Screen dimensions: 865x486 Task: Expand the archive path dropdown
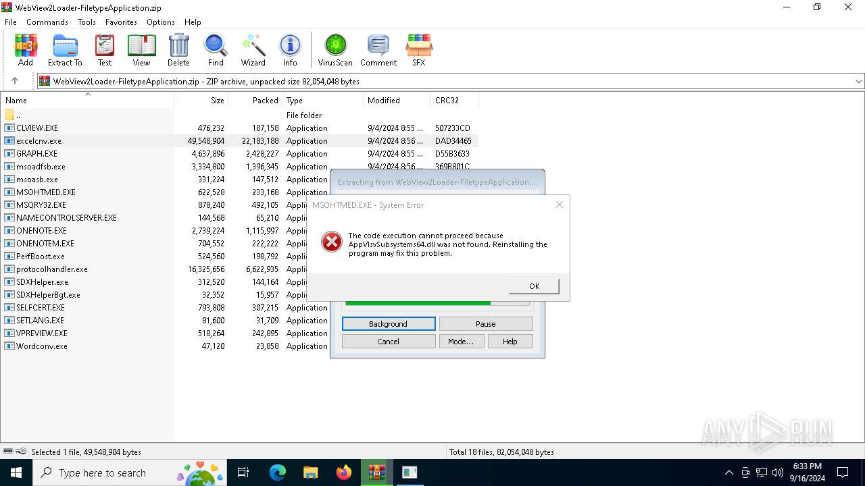[859, 81]
